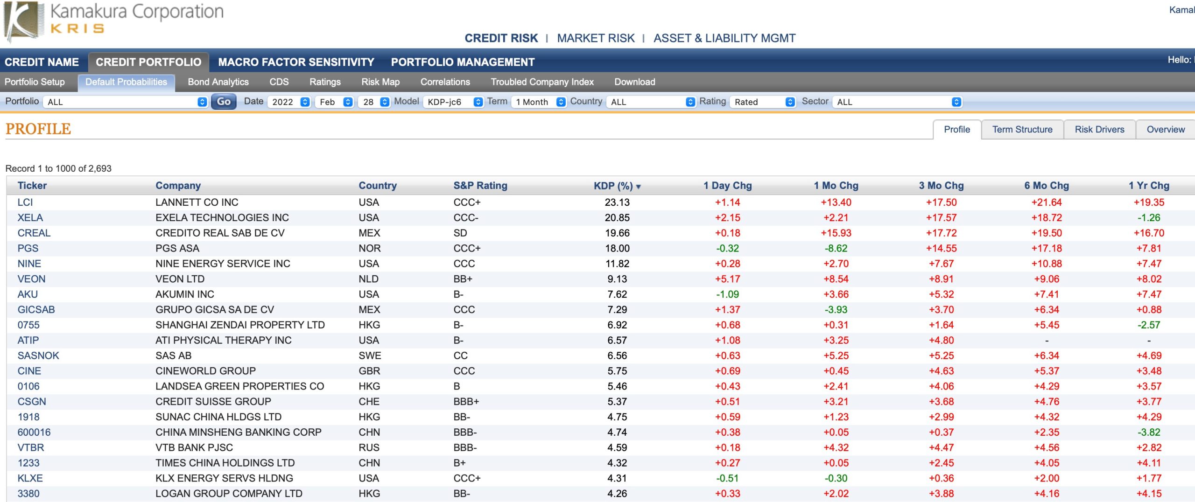Viewport: 1195px width, 502px height.
Task: Open the Portfolio ALL dropdown
Action: click(x=125, y=102)
